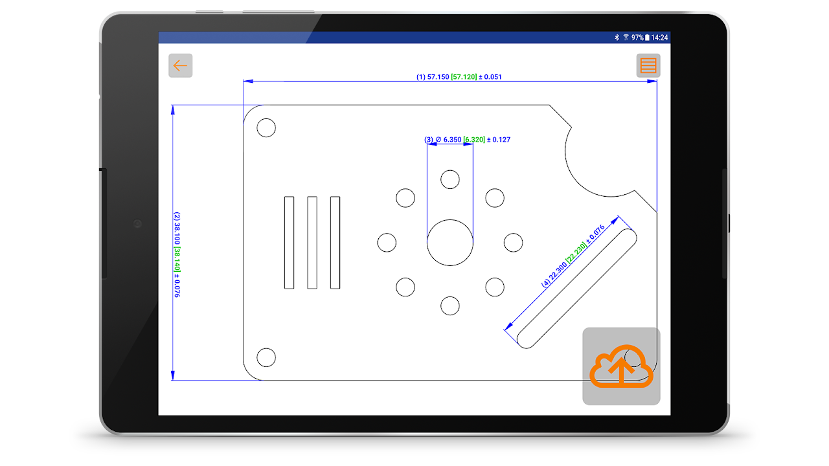Select dimension (1) 57.150 width label
Image resolution: width=829 pixels, height=466 pixels.
pos(459,77)
